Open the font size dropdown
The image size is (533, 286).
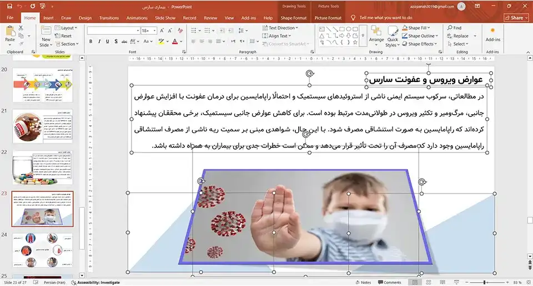[155, 30]
